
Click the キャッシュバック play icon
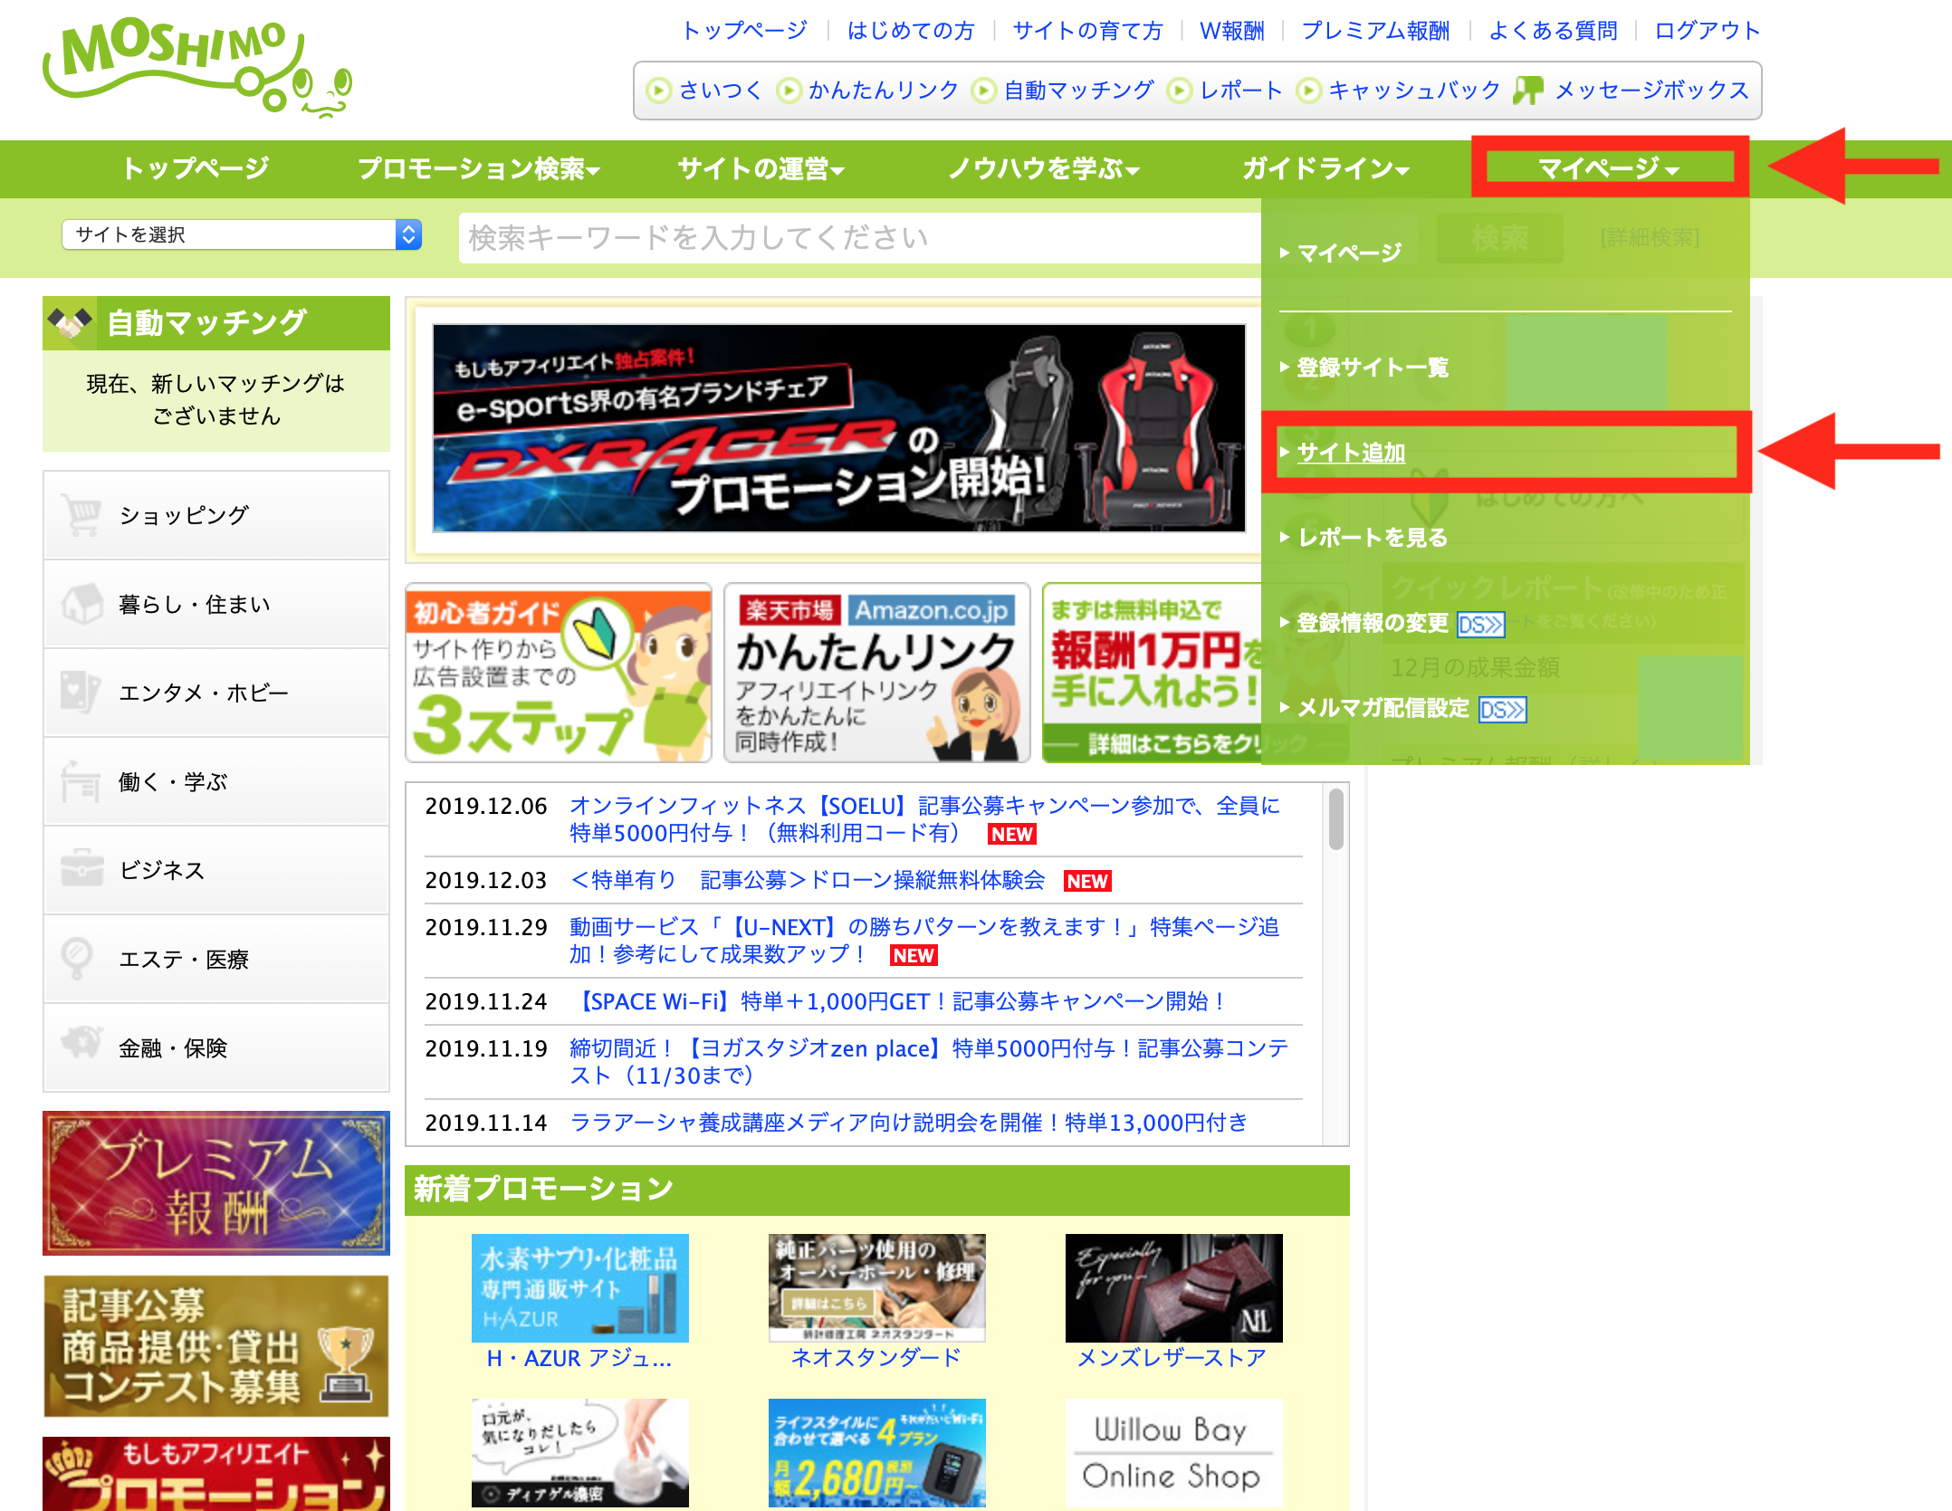[x=1308, y=91]
